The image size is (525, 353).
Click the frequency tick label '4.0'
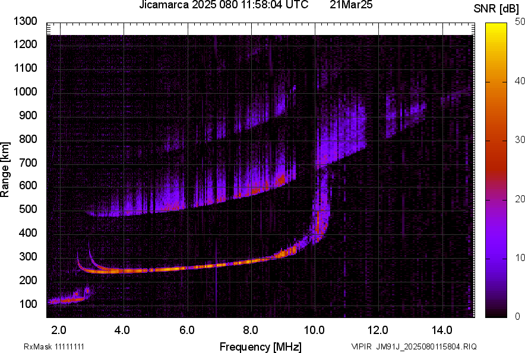[122, 330]
